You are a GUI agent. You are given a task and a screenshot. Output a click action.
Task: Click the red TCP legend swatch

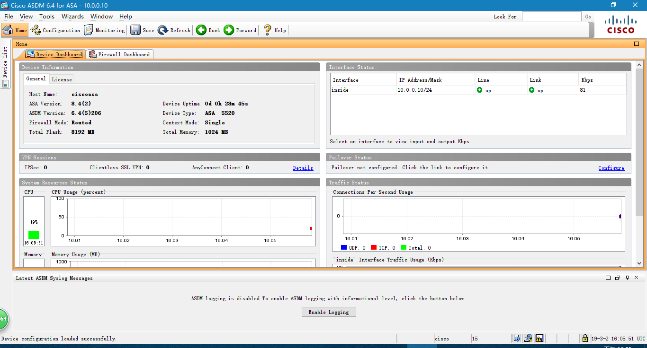point(374,247)
